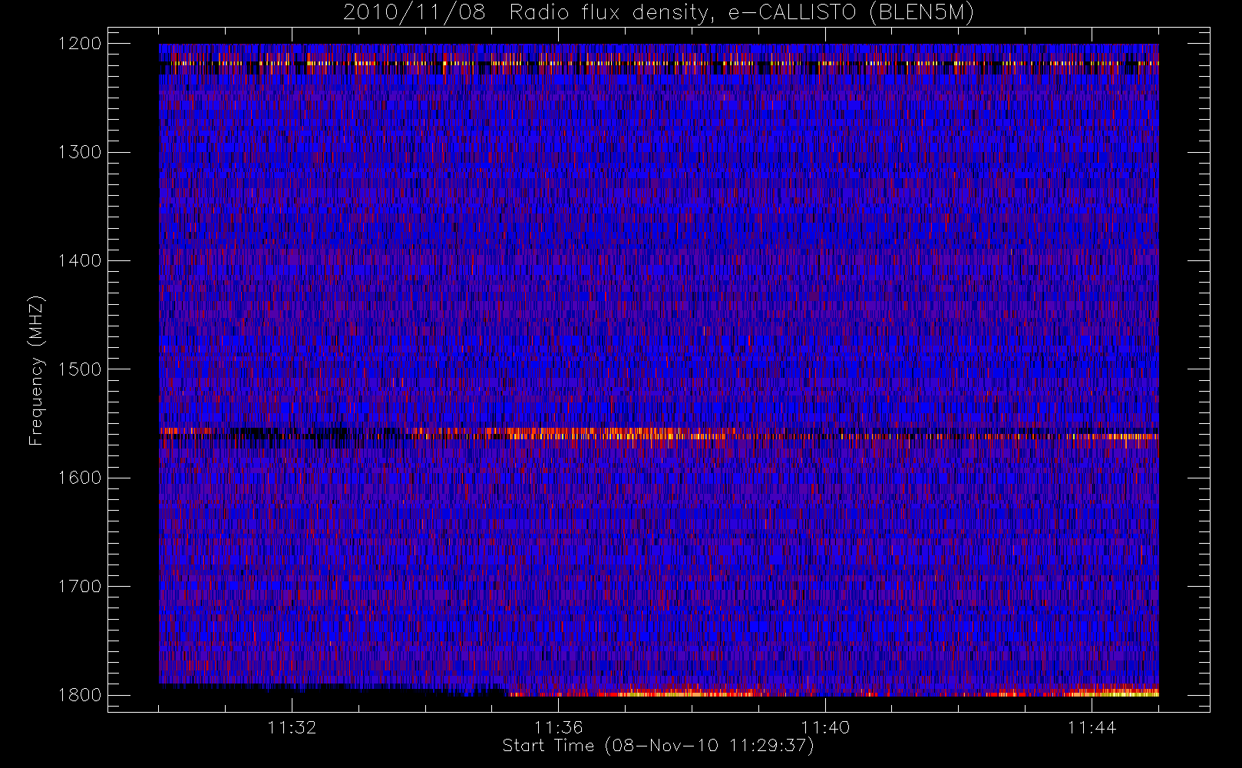
Task: Click the 'Start Time (08-Nov-10 11:29:37)' axis label
Action: (659, 746)
